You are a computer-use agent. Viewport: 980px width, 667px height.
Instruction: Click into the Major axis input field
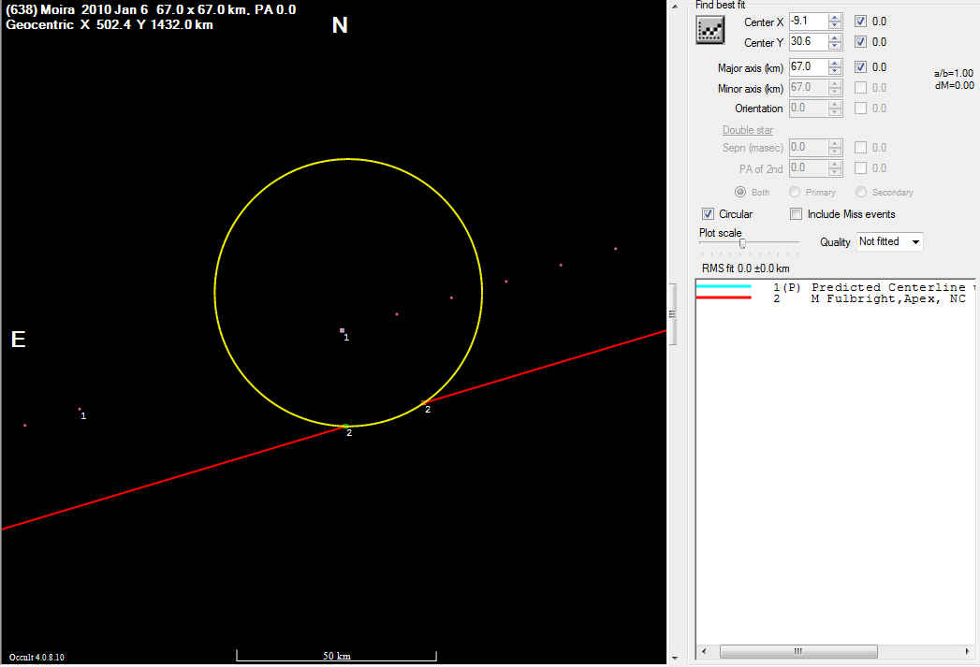[x=807, y=67]
